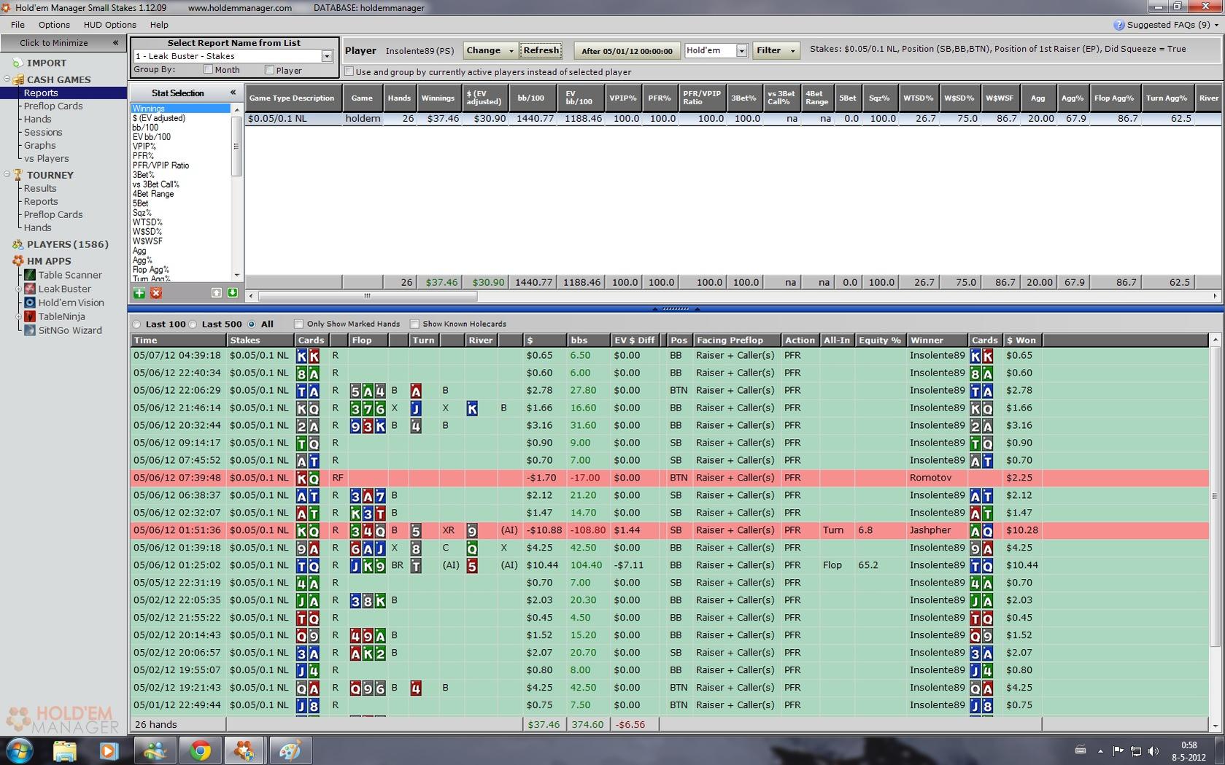
Task: Collapse the Cash Games tree node
Action: point(7,79)
